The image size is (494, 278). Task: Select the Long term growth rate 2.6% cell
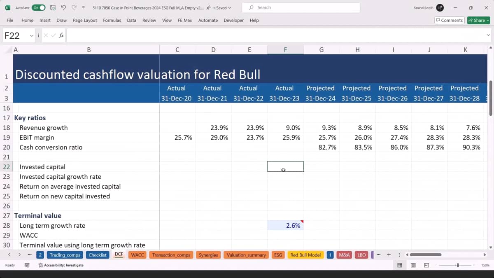[285, 225]
